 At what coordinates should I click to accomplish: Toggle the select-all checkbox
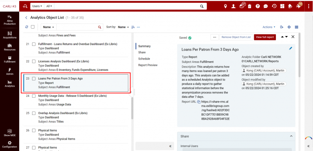pos(33,27)
